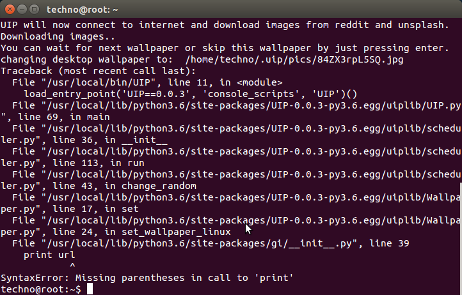Minimize the terminal window

[x=22, y=10]
